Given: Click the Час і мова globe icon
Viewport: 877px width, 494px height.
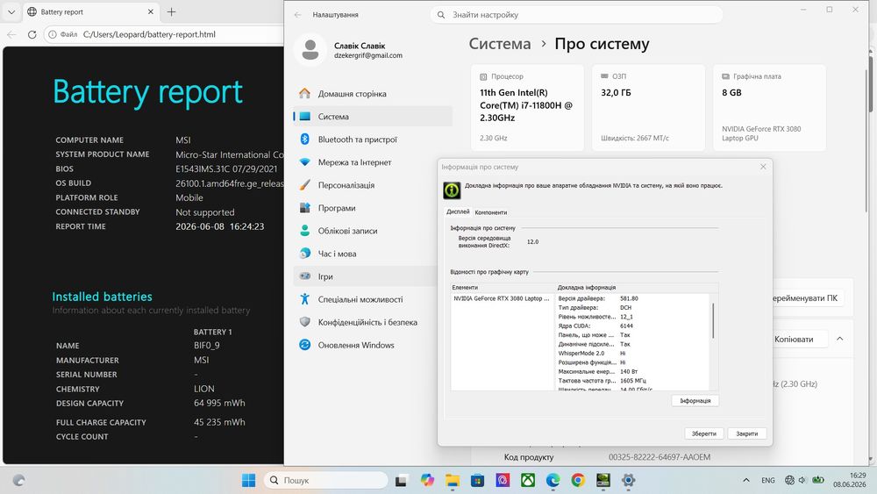Looking at the screenshot, I should (x=305, y=254).
